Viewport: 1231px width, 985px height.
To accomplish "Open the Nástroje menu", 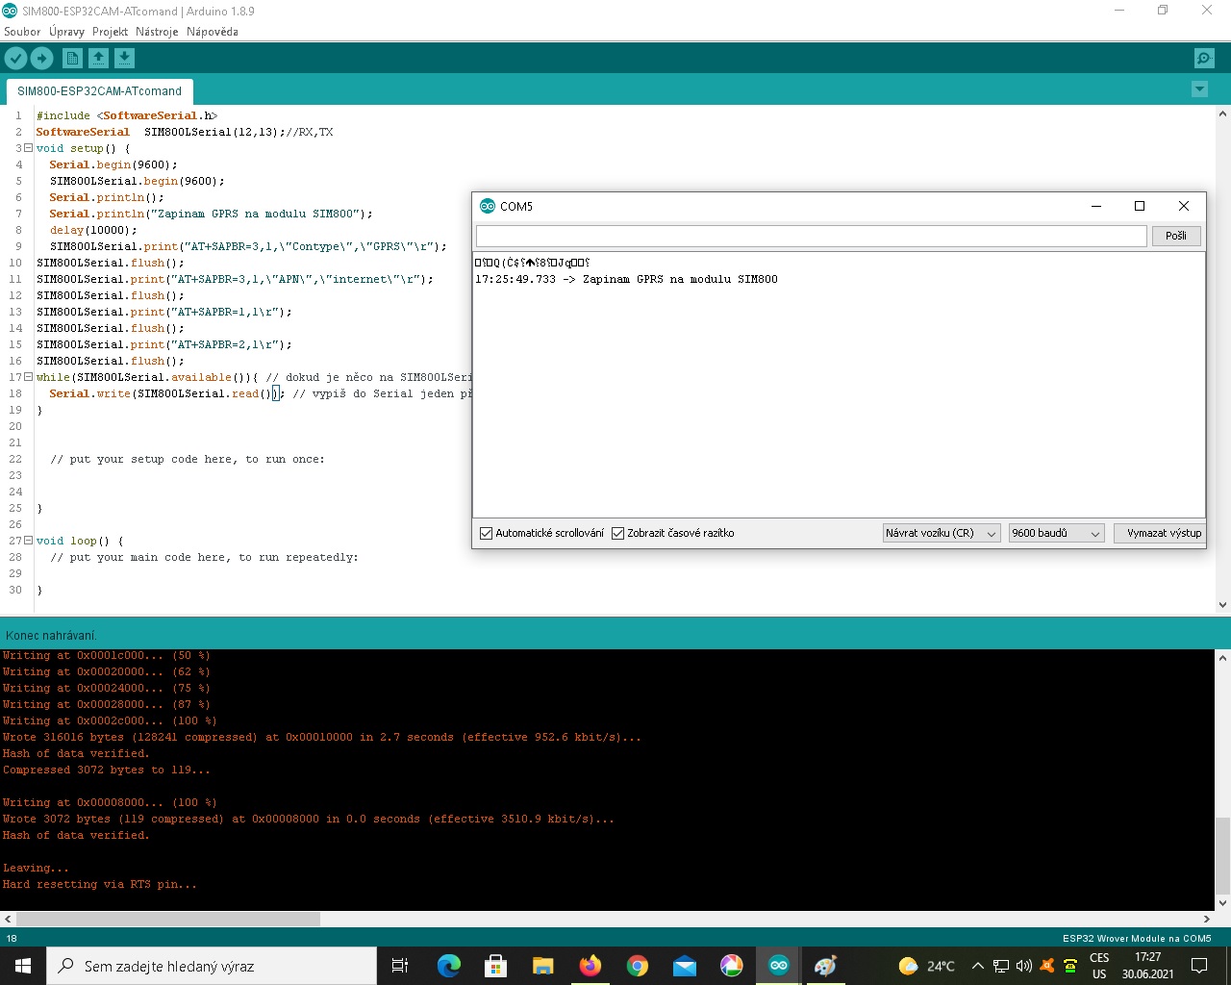I will tap(157, 32).
